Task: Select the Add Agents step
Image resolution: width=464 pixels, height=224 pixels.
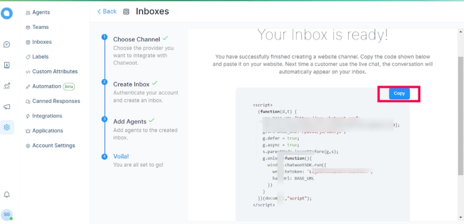Action: click(130, 121)
